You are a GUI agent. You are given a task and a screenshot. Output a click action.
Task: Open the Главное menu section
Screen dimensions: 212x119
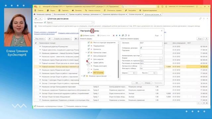39,10
